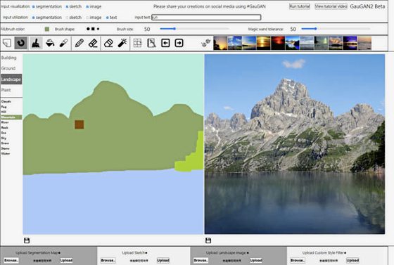The width and height of the screenshot is (394, 265).
Task: Click the Magic wand tolerance slider
Action: click(336, 29)
